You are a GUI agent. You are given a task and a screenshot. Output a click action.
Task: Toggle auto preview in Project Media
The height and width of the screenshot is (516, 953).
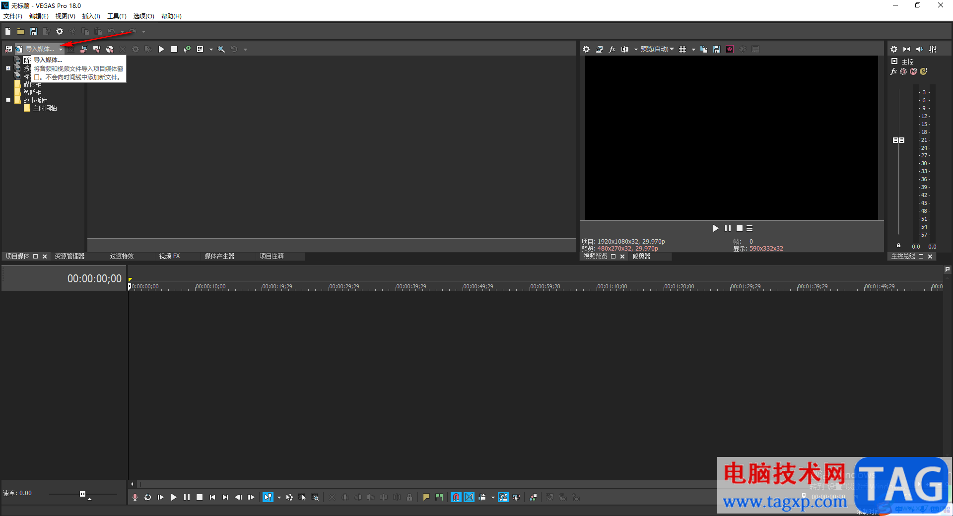pyautogui.click(x=187, y=49)
